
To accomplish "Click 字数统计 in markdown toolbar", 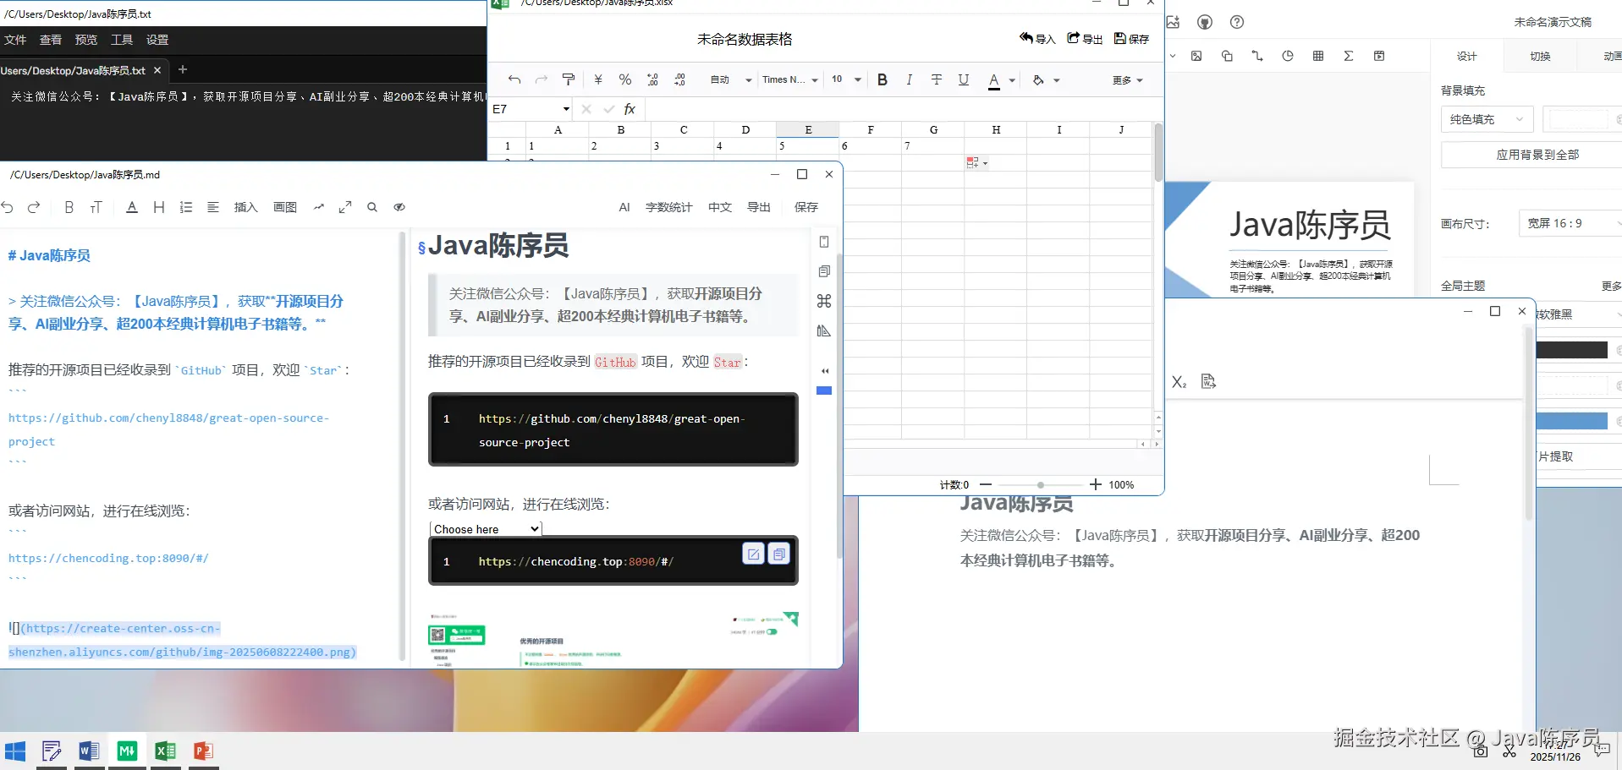I will (x=668, y=207).
